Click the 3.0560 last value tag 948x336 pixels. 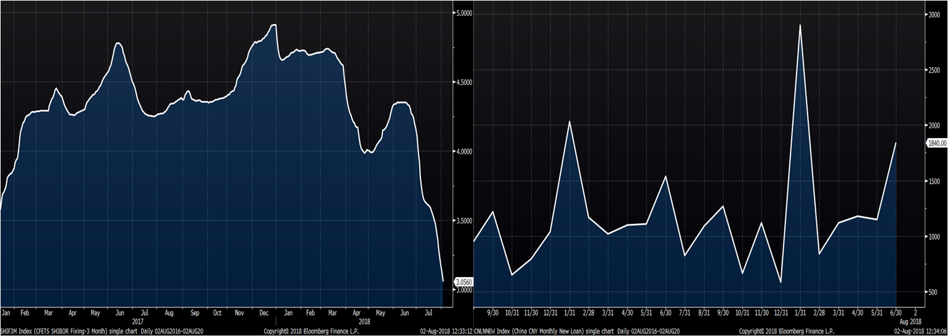coord(464,282)
